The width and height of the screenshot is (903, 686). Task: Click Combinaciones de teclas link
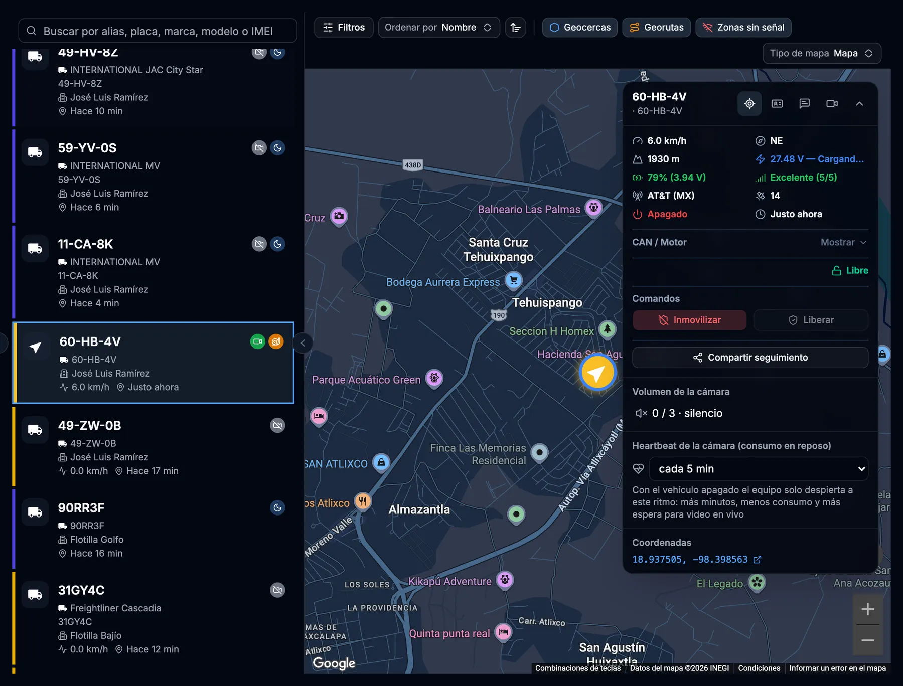point(578,668)
